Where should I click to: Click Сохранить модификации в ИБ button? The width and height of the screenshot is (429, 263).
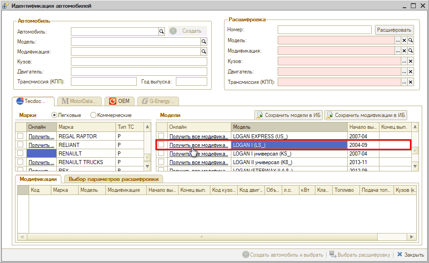tap(365, 115)
